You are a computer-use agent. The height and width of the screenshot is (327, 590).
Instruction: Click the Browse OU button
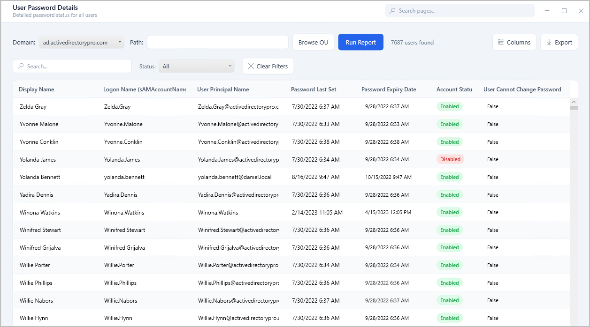313,42
